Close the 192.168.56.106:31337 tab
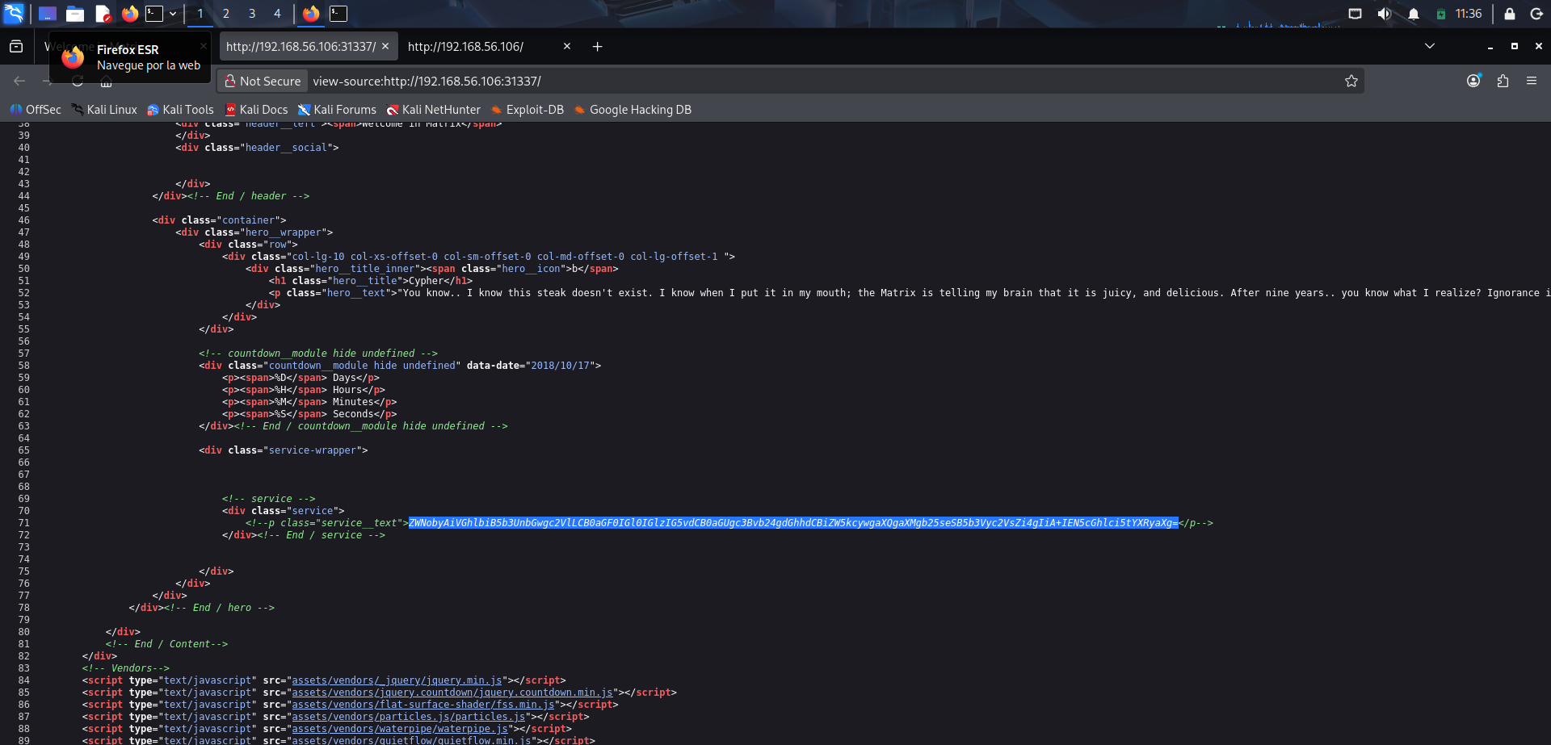 385,47
